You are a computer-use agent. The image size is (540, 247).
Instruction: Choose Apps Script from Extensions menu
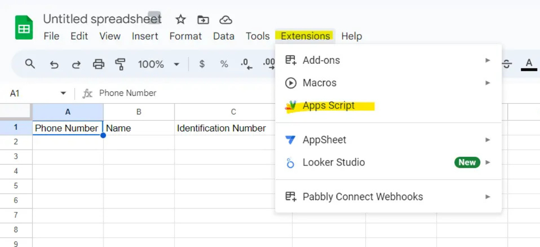[x=388, y=106]
